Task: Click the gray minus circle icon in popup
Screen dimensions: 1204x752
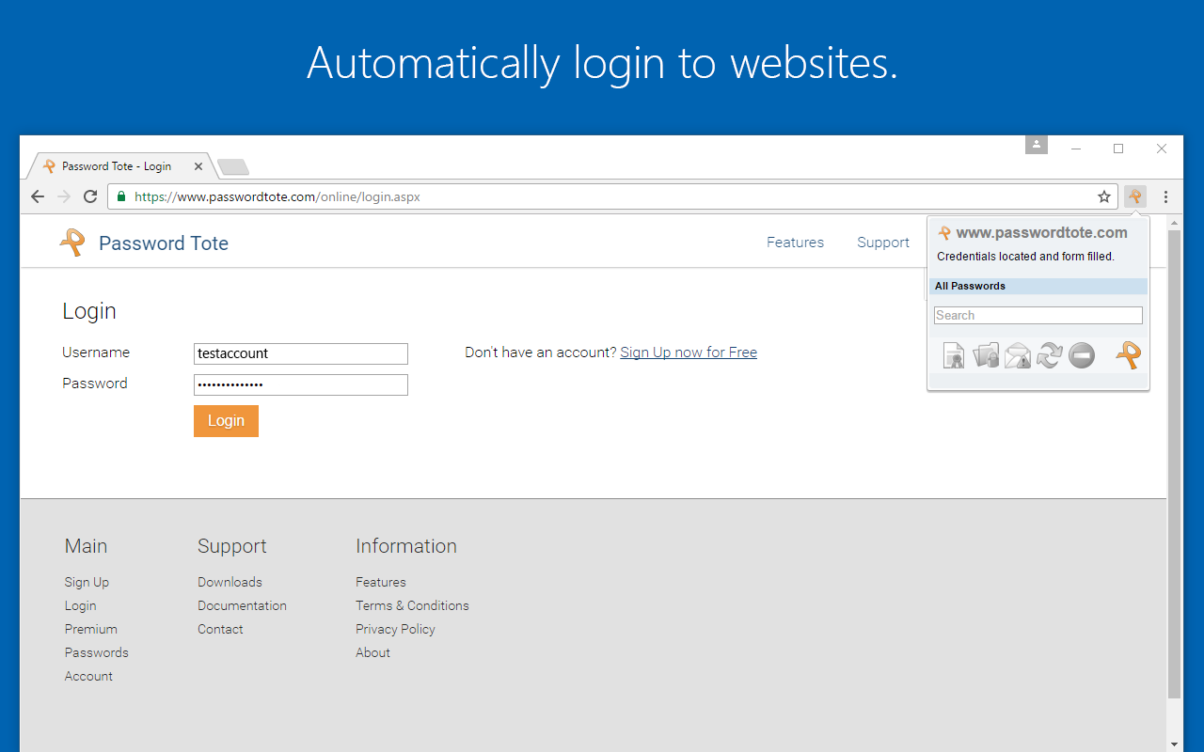Action: 1082,355
